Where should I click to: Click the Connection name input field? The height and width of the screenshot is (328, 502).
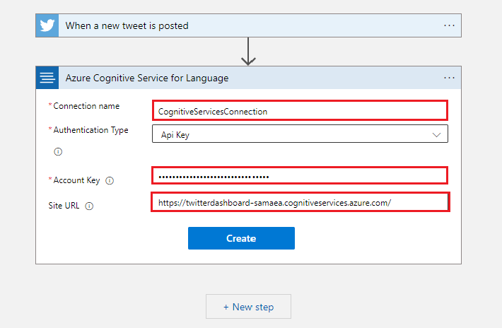(300, 111)
